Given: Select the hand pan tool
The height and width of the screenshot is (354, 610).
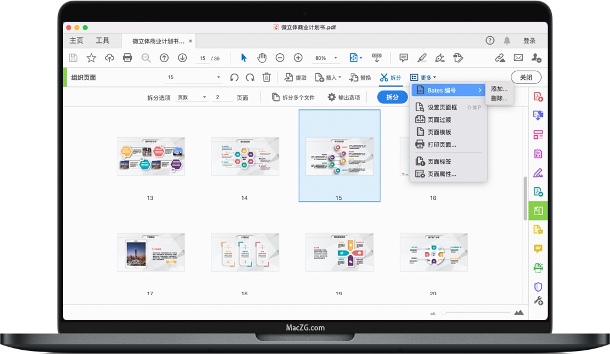Looking at the screenshot, I should (262, 58).
